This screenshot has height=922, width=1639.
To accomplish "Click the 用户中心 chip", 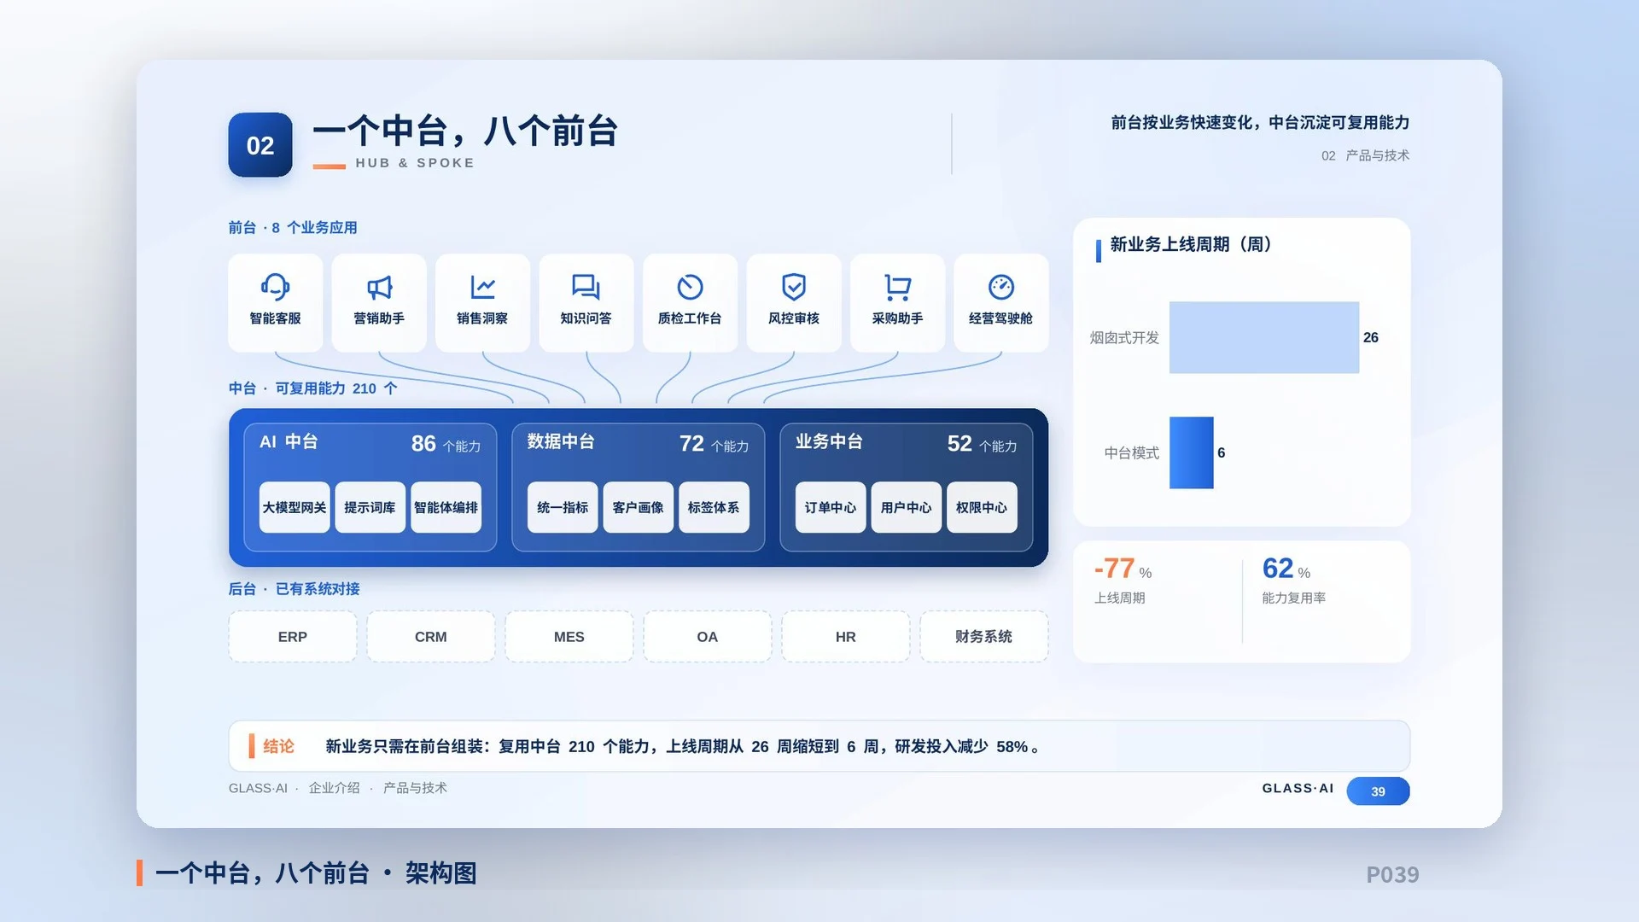I will pyautogui.click(x=907, y=507).
